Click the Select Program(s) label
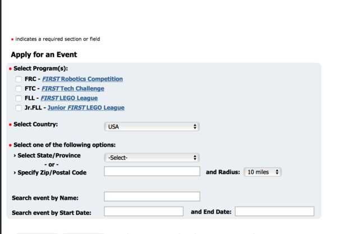Screen dimensions: 348x234 click(x=40, y=68)
